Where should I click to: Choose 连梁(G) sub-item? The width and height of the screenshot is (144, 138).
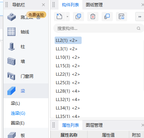[x=18, y=113]
